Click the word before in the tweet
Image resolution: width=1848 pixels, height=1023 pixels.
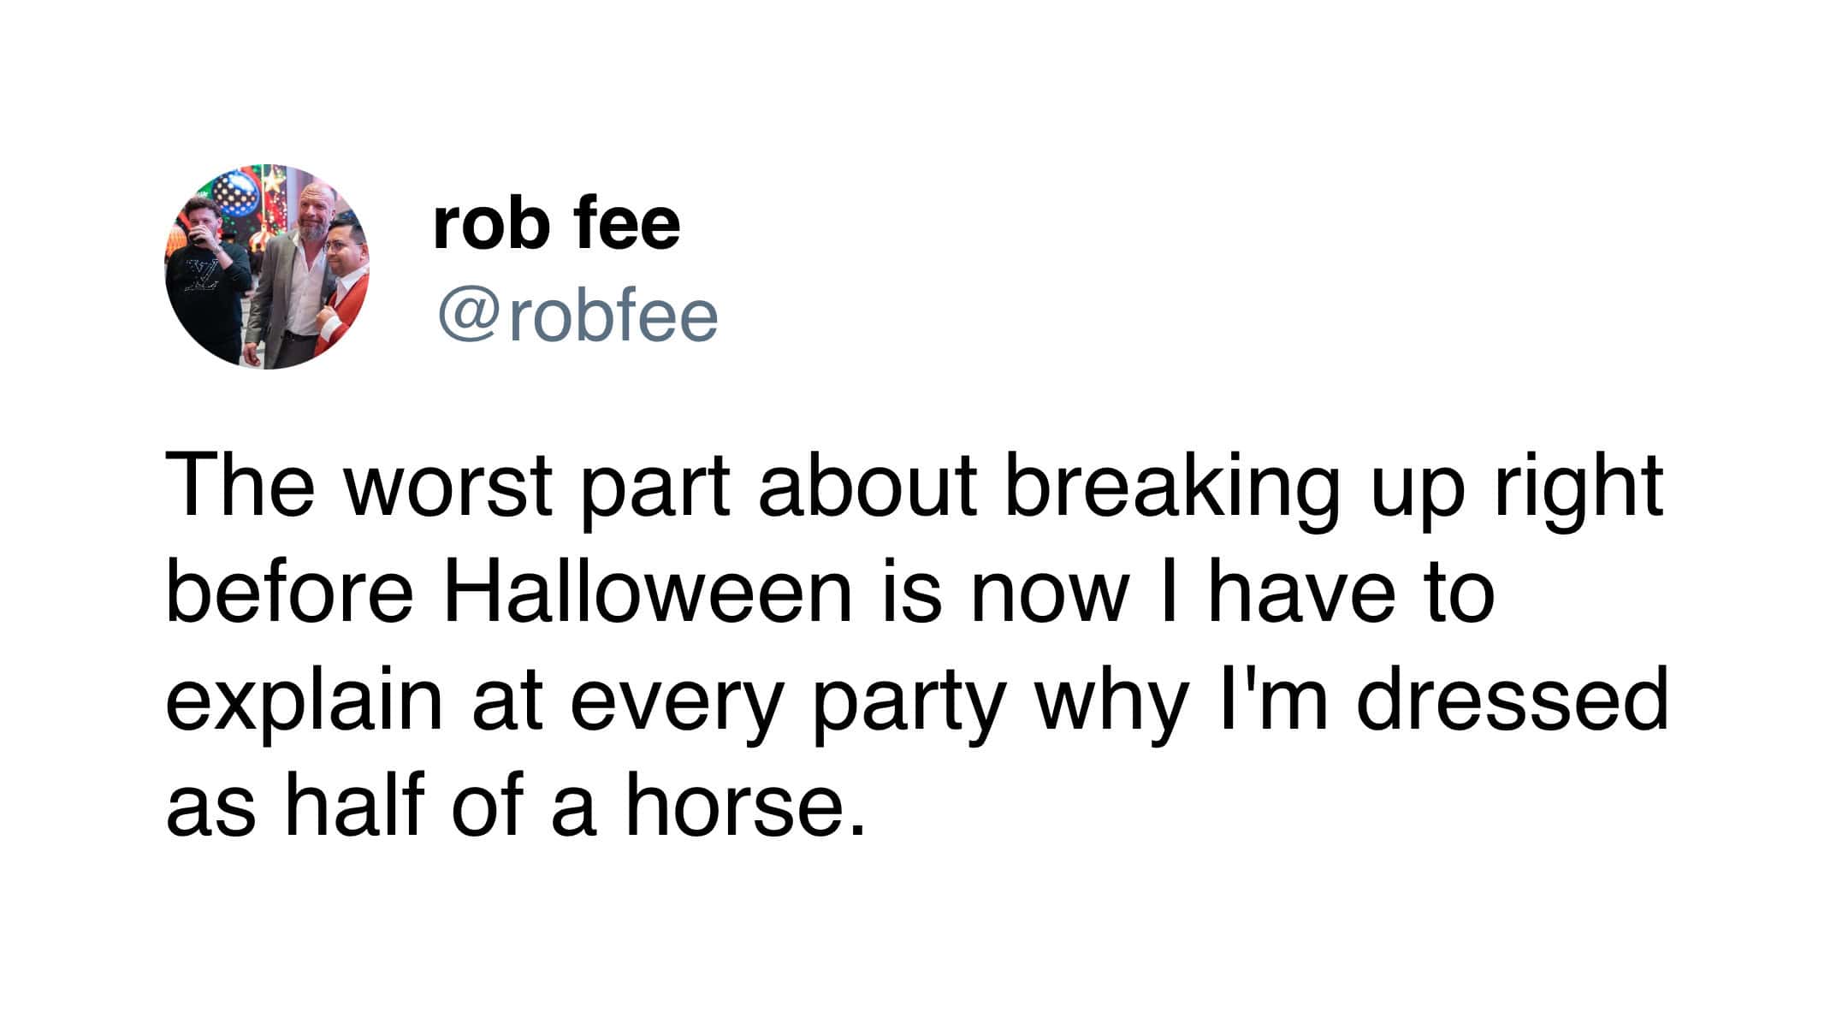click(x=289, y=593)
